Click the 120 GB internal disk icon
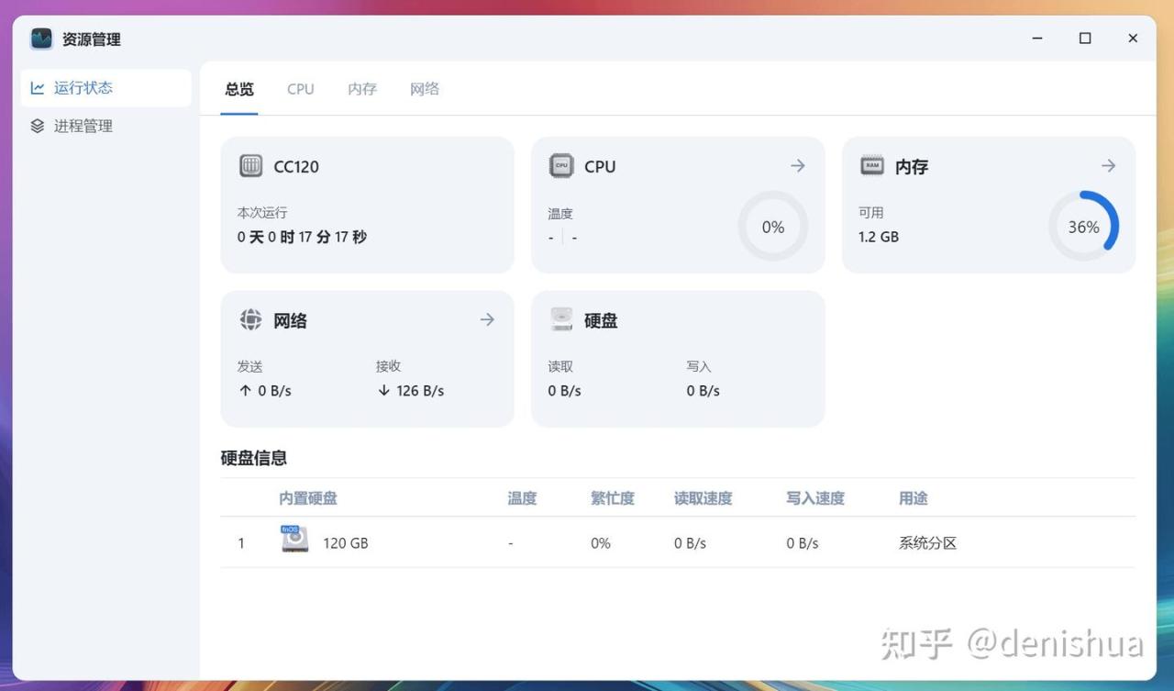Image resolution: width=1174 pixels, height=691 pixels. pyautogui.click(x=294, y=540)
